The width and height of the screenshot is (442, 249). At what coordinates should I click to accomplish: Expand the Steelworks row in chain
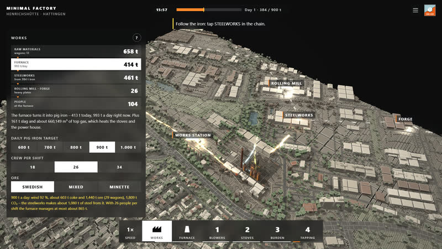pyautogui.click(x=76, y=77)
